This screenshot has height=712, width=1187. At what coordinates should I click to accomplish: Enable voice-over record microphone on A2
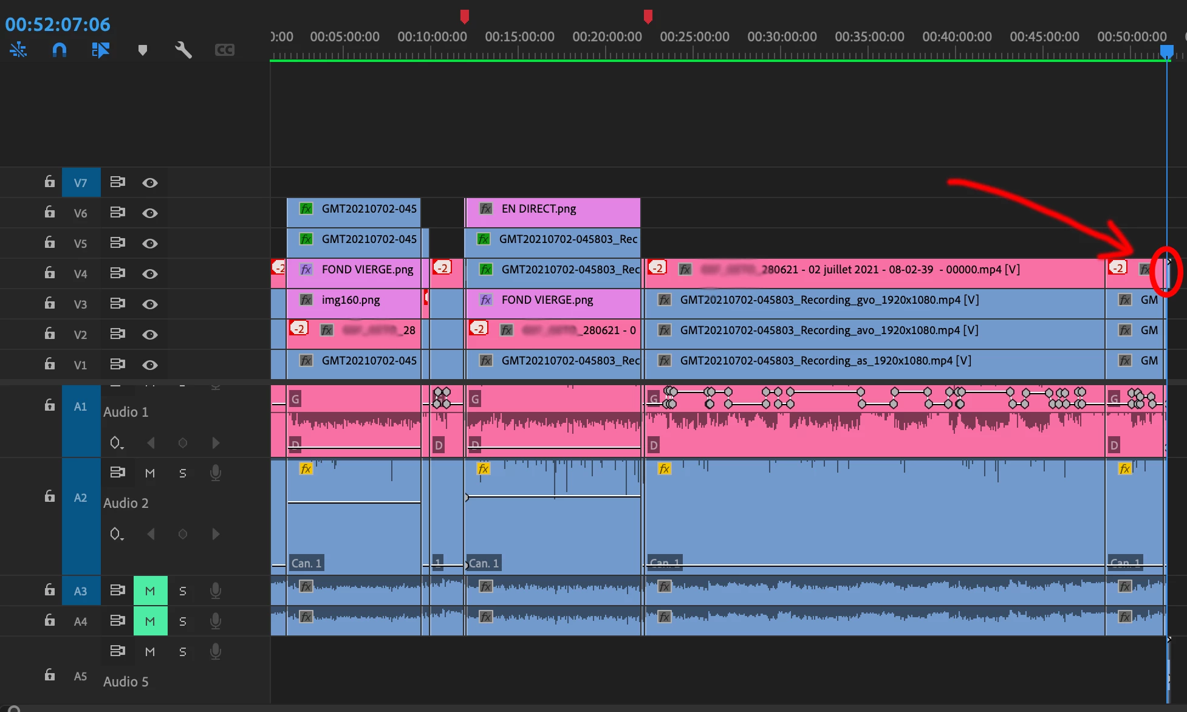(215, 473)
